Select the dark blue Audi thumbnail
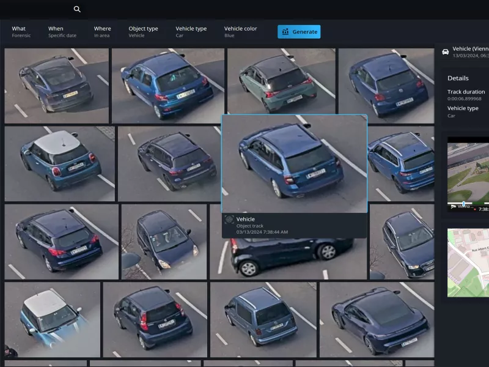 click(x=402, y=242)
